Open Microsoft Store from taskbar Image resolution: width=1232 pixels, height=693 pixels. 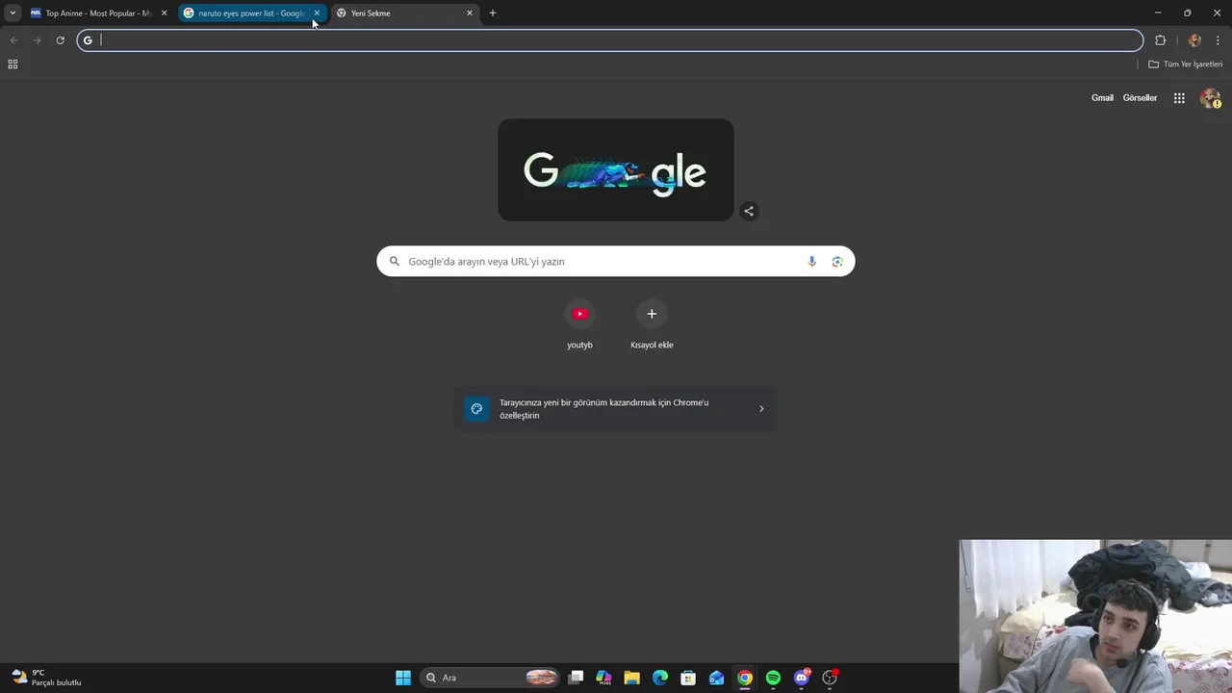pos(688,678)
